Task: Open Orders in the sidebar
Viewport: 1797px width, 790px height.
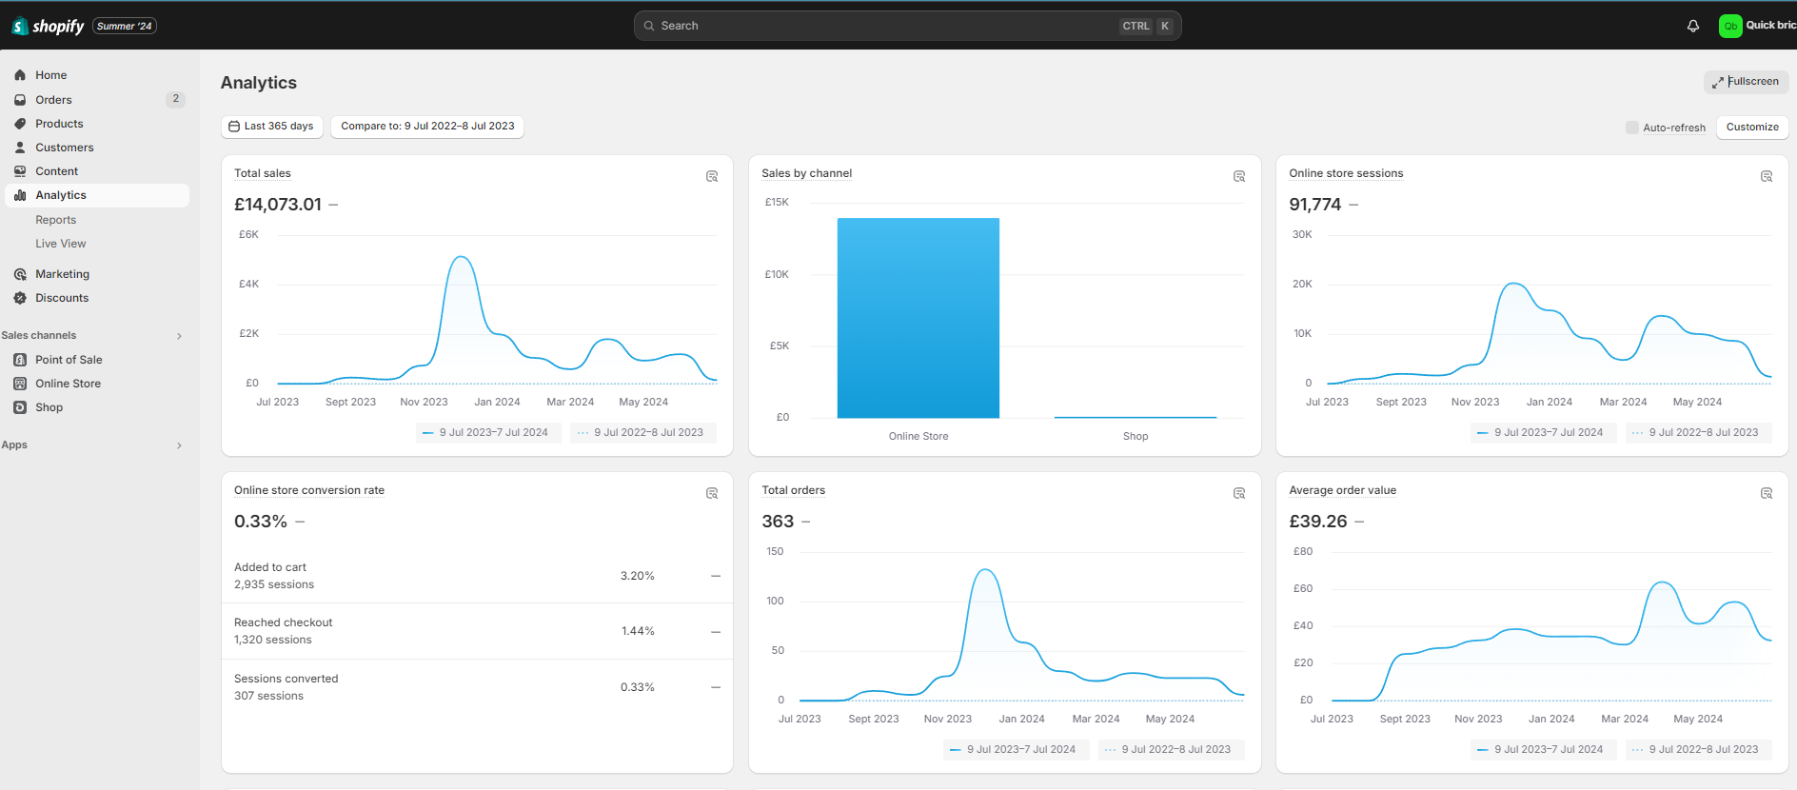Action: click(53, 100)
